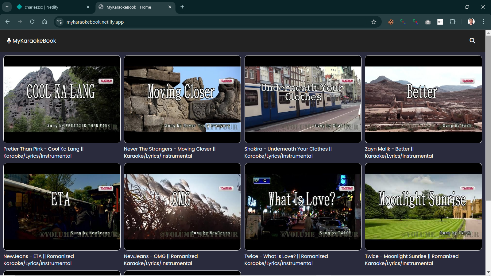Click Pretier Than Pink - Cool Ka Lang title
This screenshot has height=276, width=491.
point(44,152)
